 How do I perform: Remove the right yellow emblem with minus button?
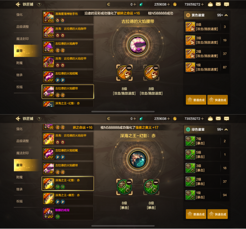click(156, 68)
